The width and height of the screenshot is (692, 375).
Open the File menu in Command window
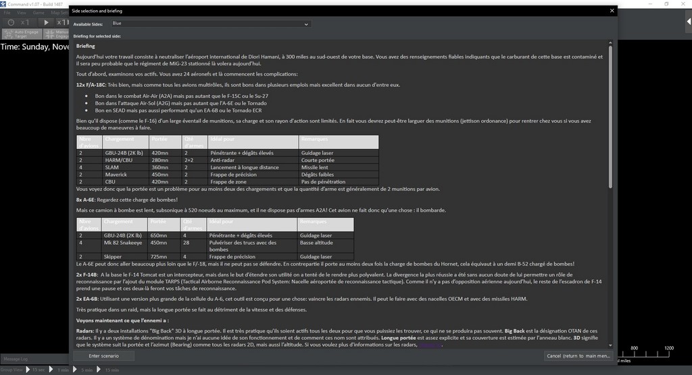tap(7, 13)
